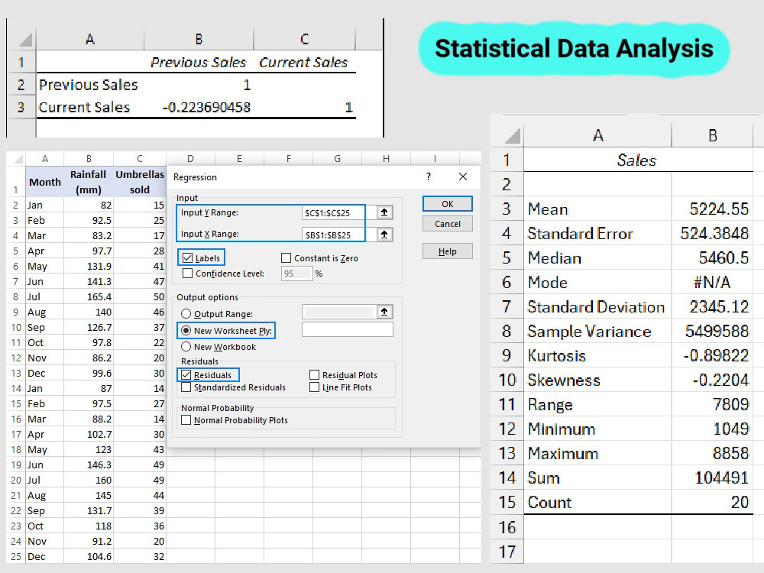Click select-all corner of rainfall worksheet

coord(16,159)
